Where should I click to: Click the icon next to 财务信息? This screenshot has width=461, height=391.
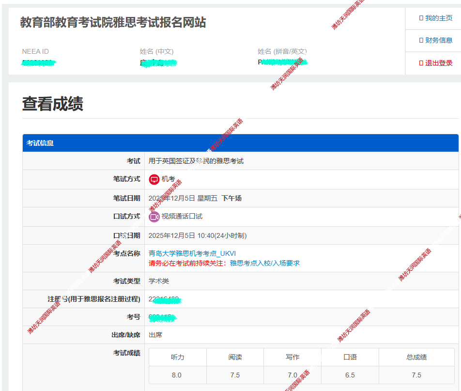point(421,40)
